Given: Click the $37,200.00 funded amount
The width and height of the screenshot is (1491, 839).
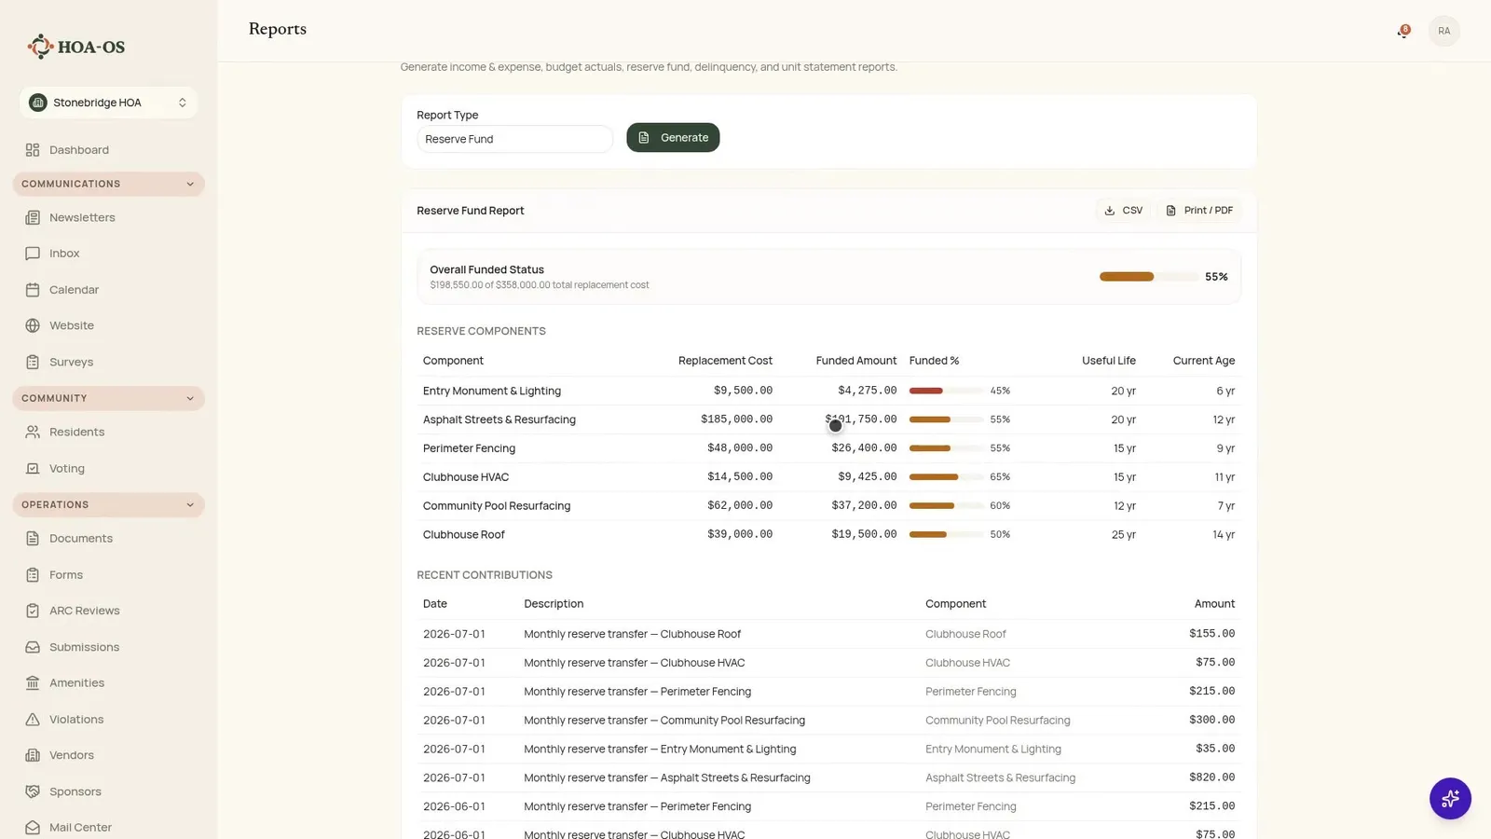Looking at the screenshot, I should [x=864, y=505].
